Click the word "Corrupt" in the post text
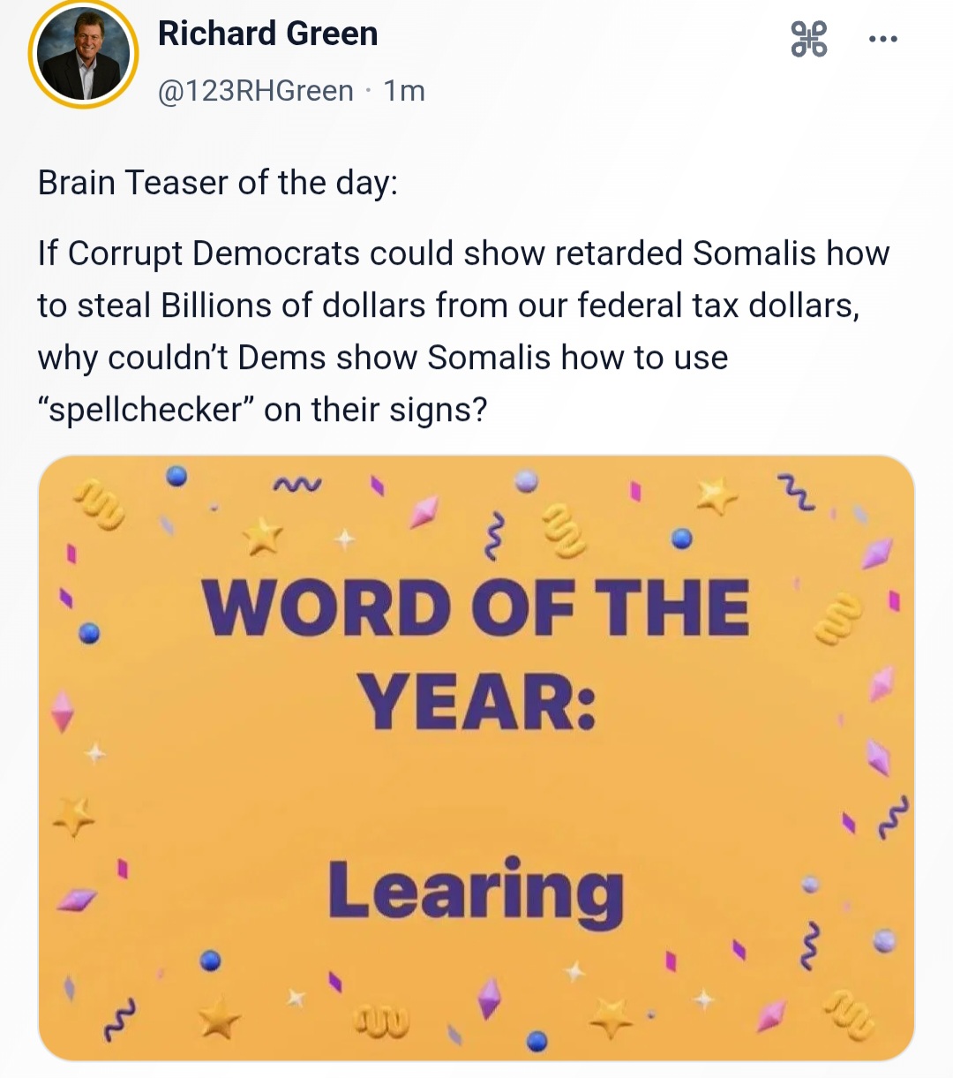This screenshot has width=953, height=1078. 124,253
